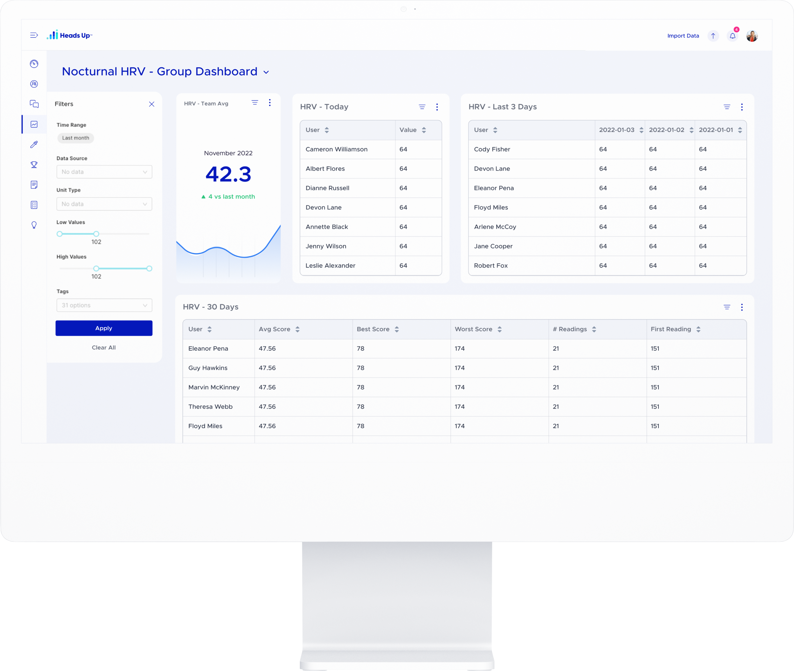Open the Unit Type dropdown
Viewport: 794px width, 671px height.
104,204
